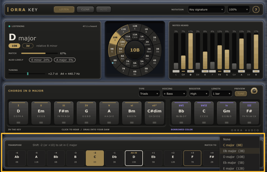Select the +3 F transpose button

pos(192,158)
